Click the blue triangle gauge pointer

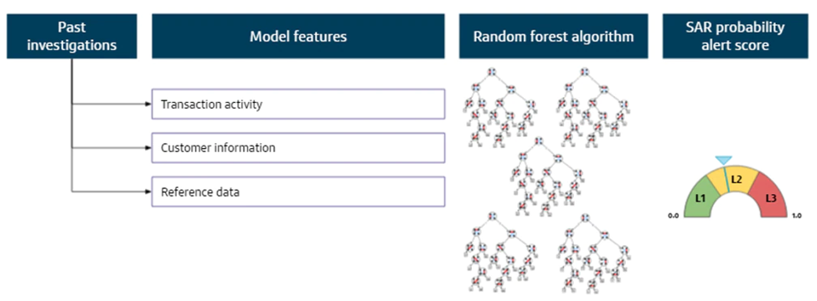(722, 161)
